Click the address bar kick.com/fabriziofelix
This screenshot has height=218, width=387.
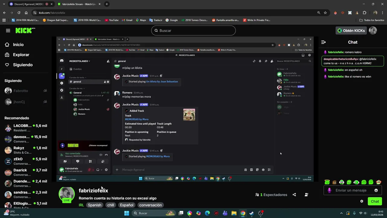point(52,13)
